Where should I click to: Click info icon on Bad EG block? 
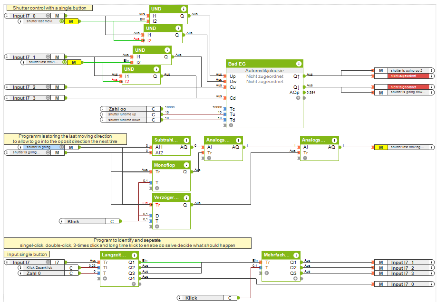tap(298, 64)
